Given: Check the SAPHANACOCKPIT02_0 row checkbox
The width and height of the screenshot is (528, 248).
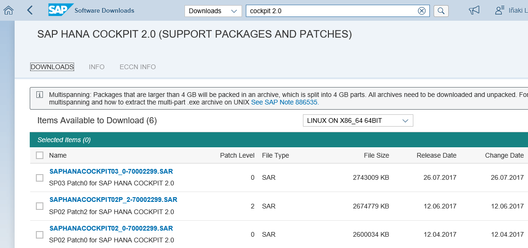Looking at the screenshot, I should 40,234.
